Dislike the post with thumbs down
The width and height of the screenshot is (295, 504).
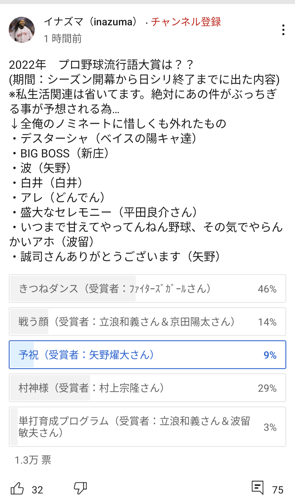pyautogui.click(x=80, y=488)
